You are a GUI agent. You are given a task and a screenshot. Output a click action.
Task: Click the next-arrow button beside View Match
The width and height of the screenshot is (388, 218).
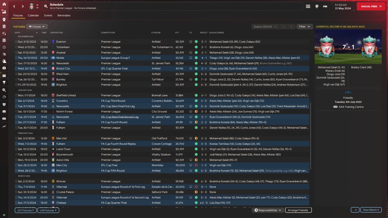pos(355,210)
